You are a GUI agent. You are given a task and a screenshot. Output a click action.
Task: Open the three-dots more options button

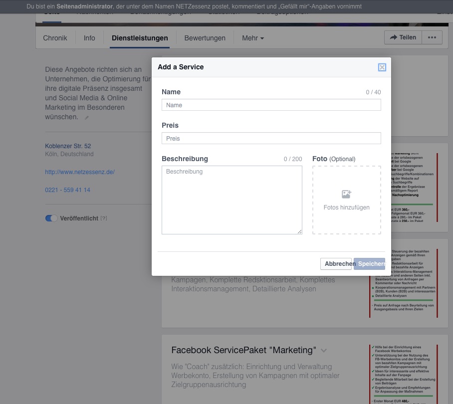click(432, 37)
